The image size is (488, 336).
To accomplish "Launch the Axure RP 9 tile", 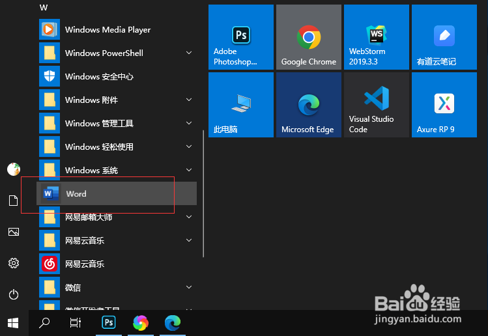I will (x=444, y=105).
